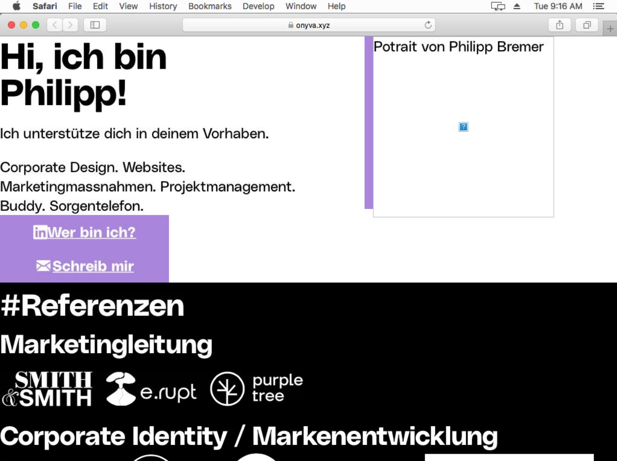
Task: Click the 'Corporate Design. Websites.' text line
Action: pyautogui.click(x=93, y=168)
